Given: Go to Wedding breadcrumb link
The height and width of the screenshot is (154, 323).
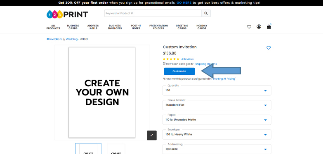Looking at the screenshot, I should coord(72,39).
